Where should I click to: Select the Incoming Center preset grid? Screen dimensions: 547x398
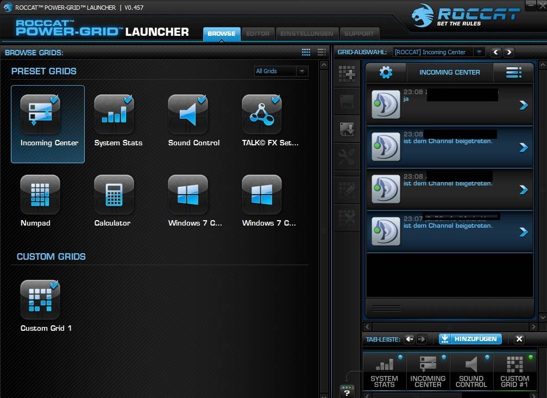48,124
